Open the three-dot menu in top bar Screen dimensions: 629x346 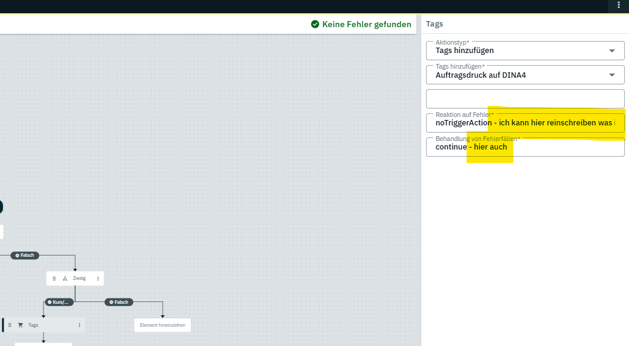pyautogui.click(x=618, y=5)
